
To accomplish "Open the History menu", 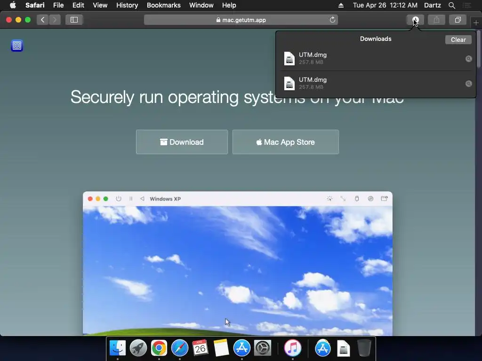I will [127, 5].
